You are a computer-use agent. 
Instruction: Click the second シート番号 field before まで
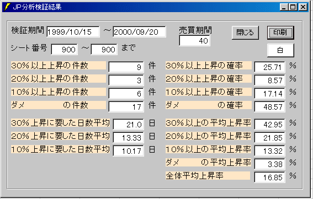click(104, 49)
